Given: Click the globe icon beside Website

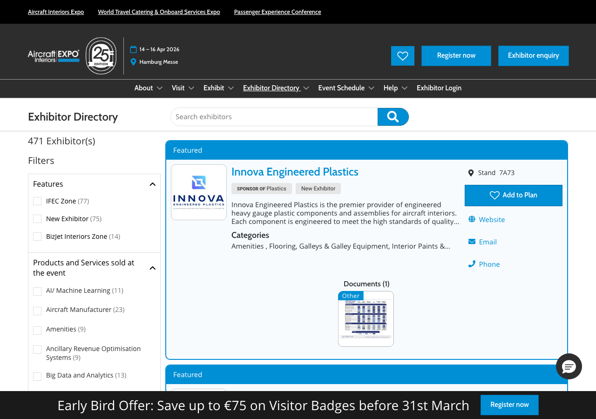Looking at the screenshot, I should 472,219.
